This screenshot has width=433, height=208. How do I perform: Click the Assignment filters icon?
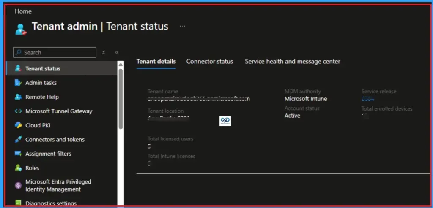pyautogui.click(x=18, y=154)
